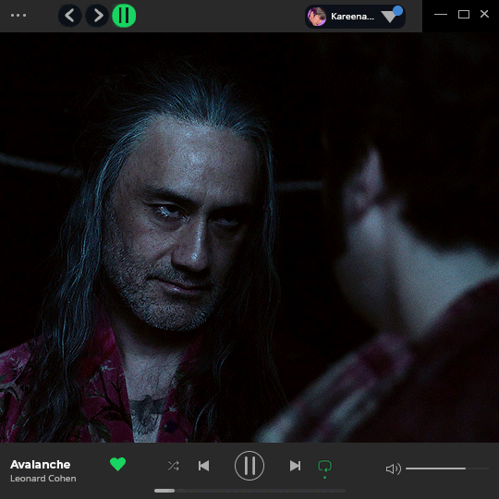Screen dimensions: 499x499
Task: Click the volume slider
Action: (447, 469)
